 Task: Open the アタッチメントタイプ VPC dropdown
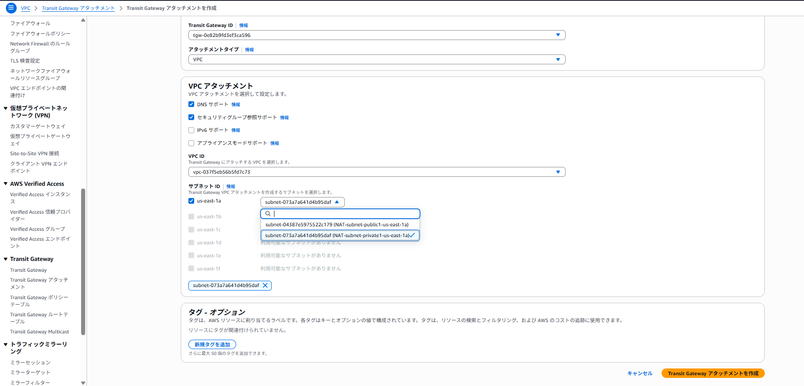pos(377,59)
